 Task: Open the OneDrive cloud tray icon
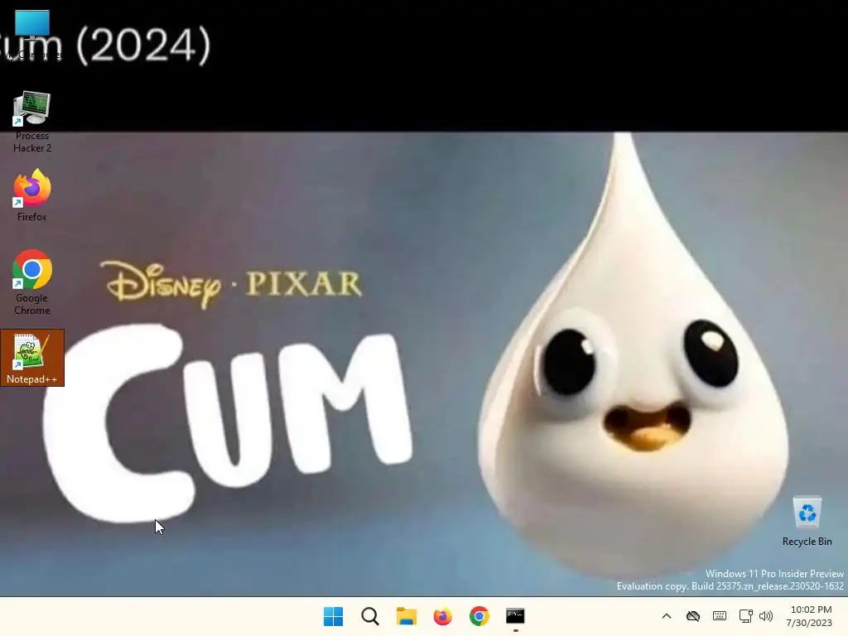pos(693,616)
